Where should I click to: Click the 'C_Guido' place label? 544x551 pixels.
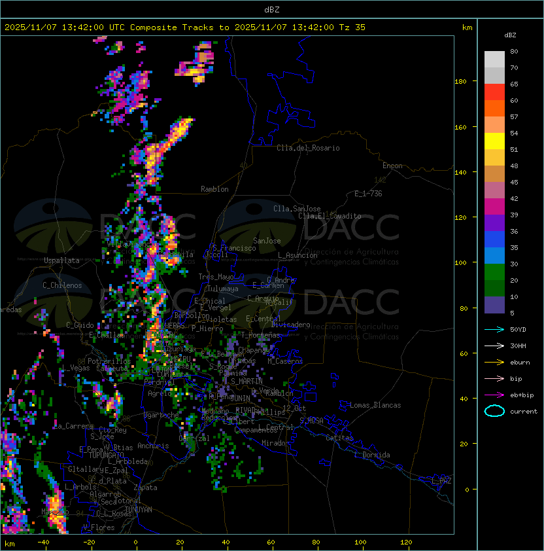(x=80, y=325)
